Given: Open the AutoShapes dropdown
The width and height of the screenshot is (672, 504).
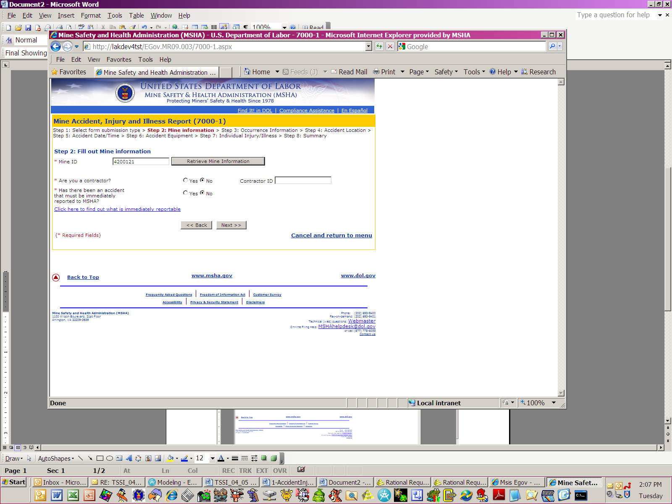Looking at the screenshot, I should [56, 458].
